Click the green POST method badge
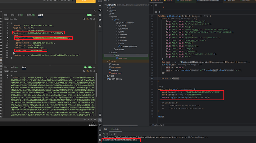 point(89,15)
